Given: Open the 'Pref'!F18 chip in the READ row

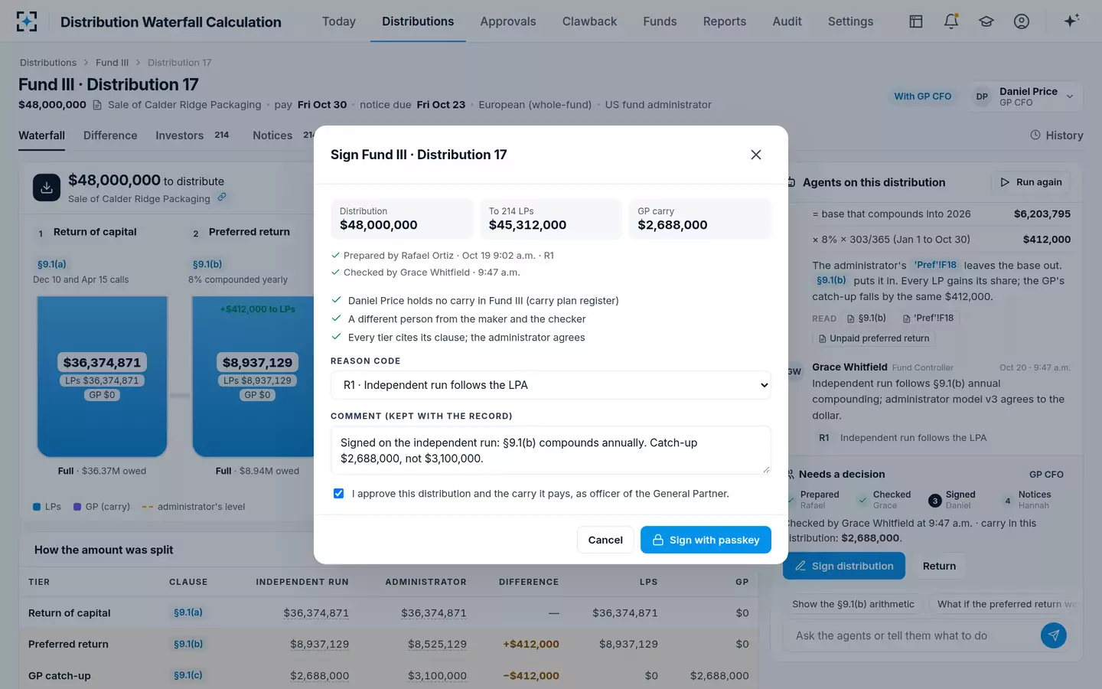Looking at the screenshot, I should 928,318.
